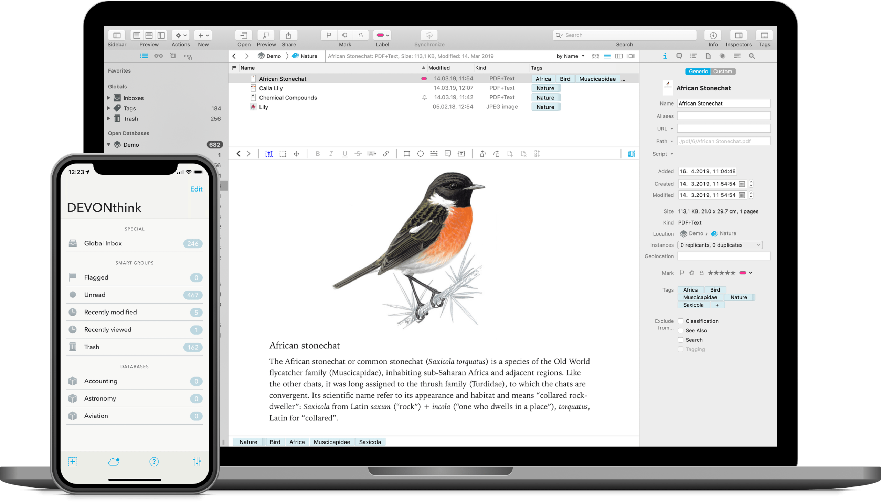This screenshot has width=881, height=503.
Task: Open the annotations inspector speech bubble tab
Action: click(x=679, y=56)
